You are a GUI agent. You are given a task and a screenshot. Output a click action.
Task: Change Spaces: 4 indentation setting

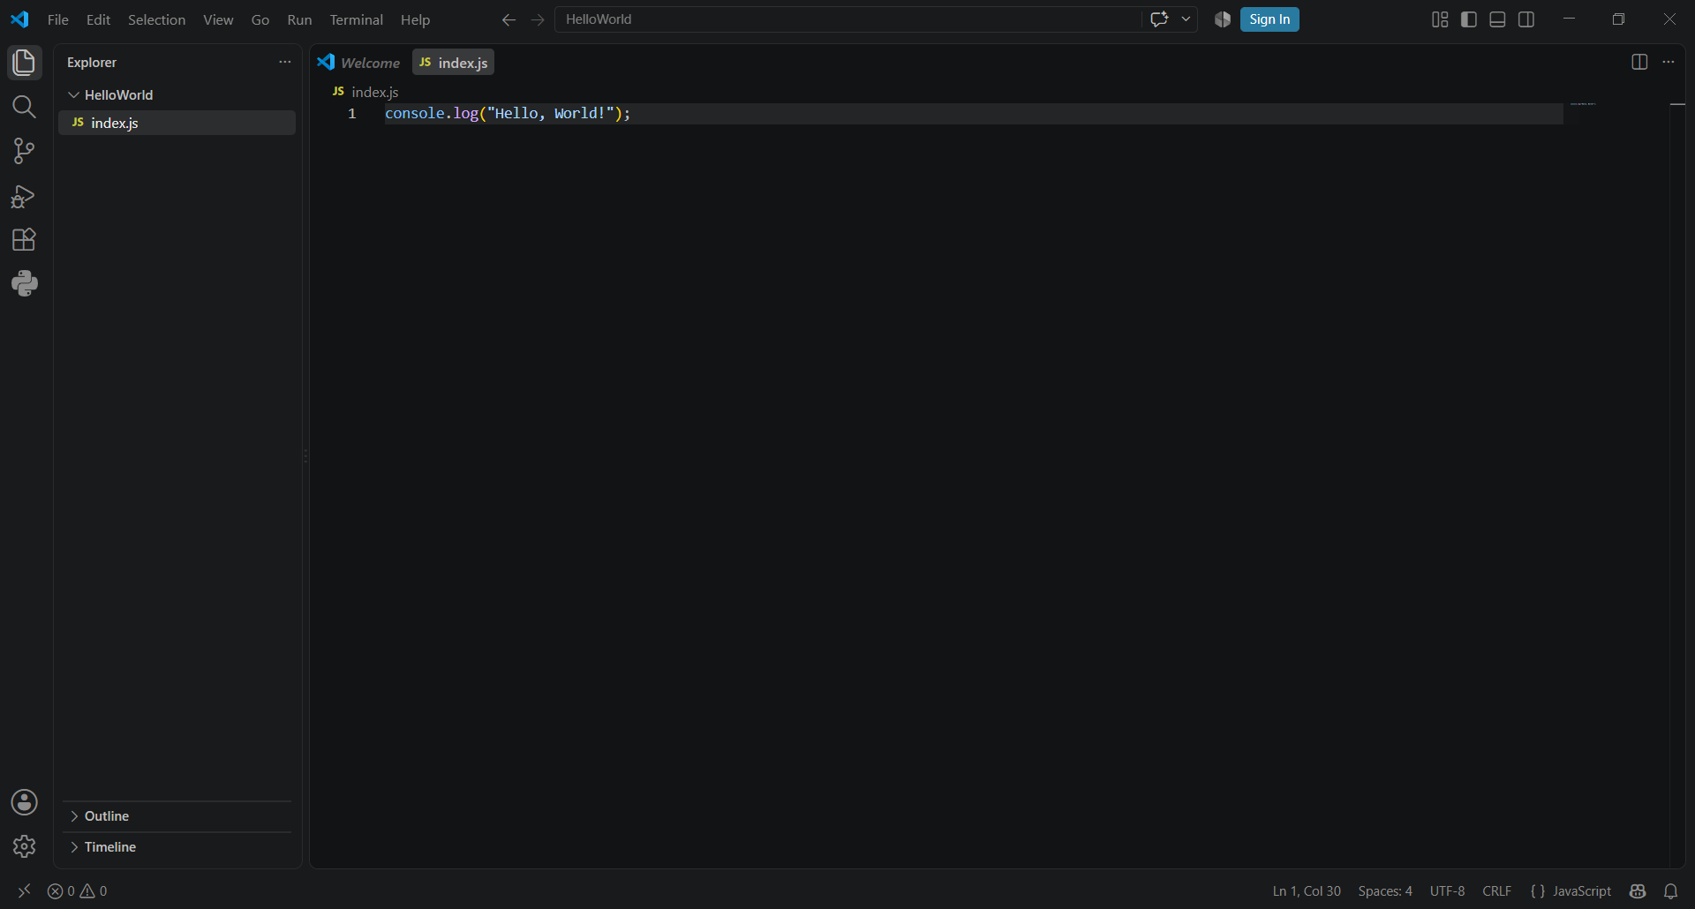pyautogui.click(x=1385, y=891)
